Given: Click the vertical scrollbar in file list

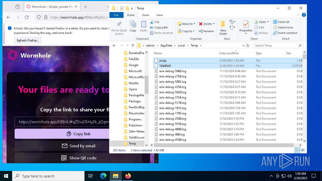Looking at the screenshot, I should [x=305, y=57].
